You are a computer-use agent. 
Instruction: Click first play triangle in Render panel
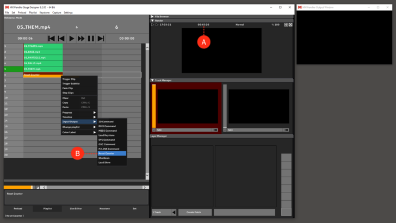[152, 25]
